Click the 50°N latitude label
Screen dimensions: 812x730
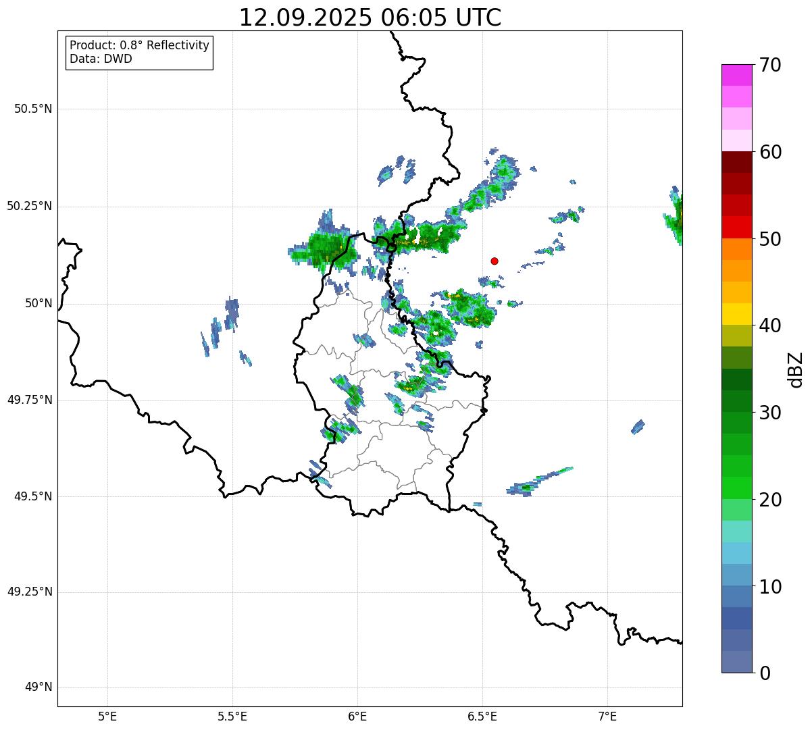(x=39, y=303)
